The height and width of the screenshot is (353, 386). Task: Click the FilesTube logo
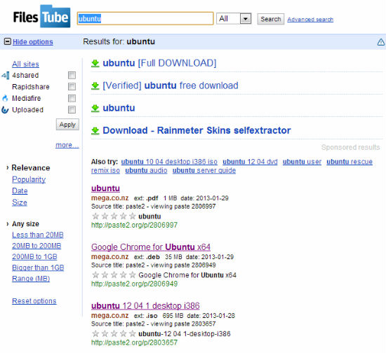(x=41, y=17)
